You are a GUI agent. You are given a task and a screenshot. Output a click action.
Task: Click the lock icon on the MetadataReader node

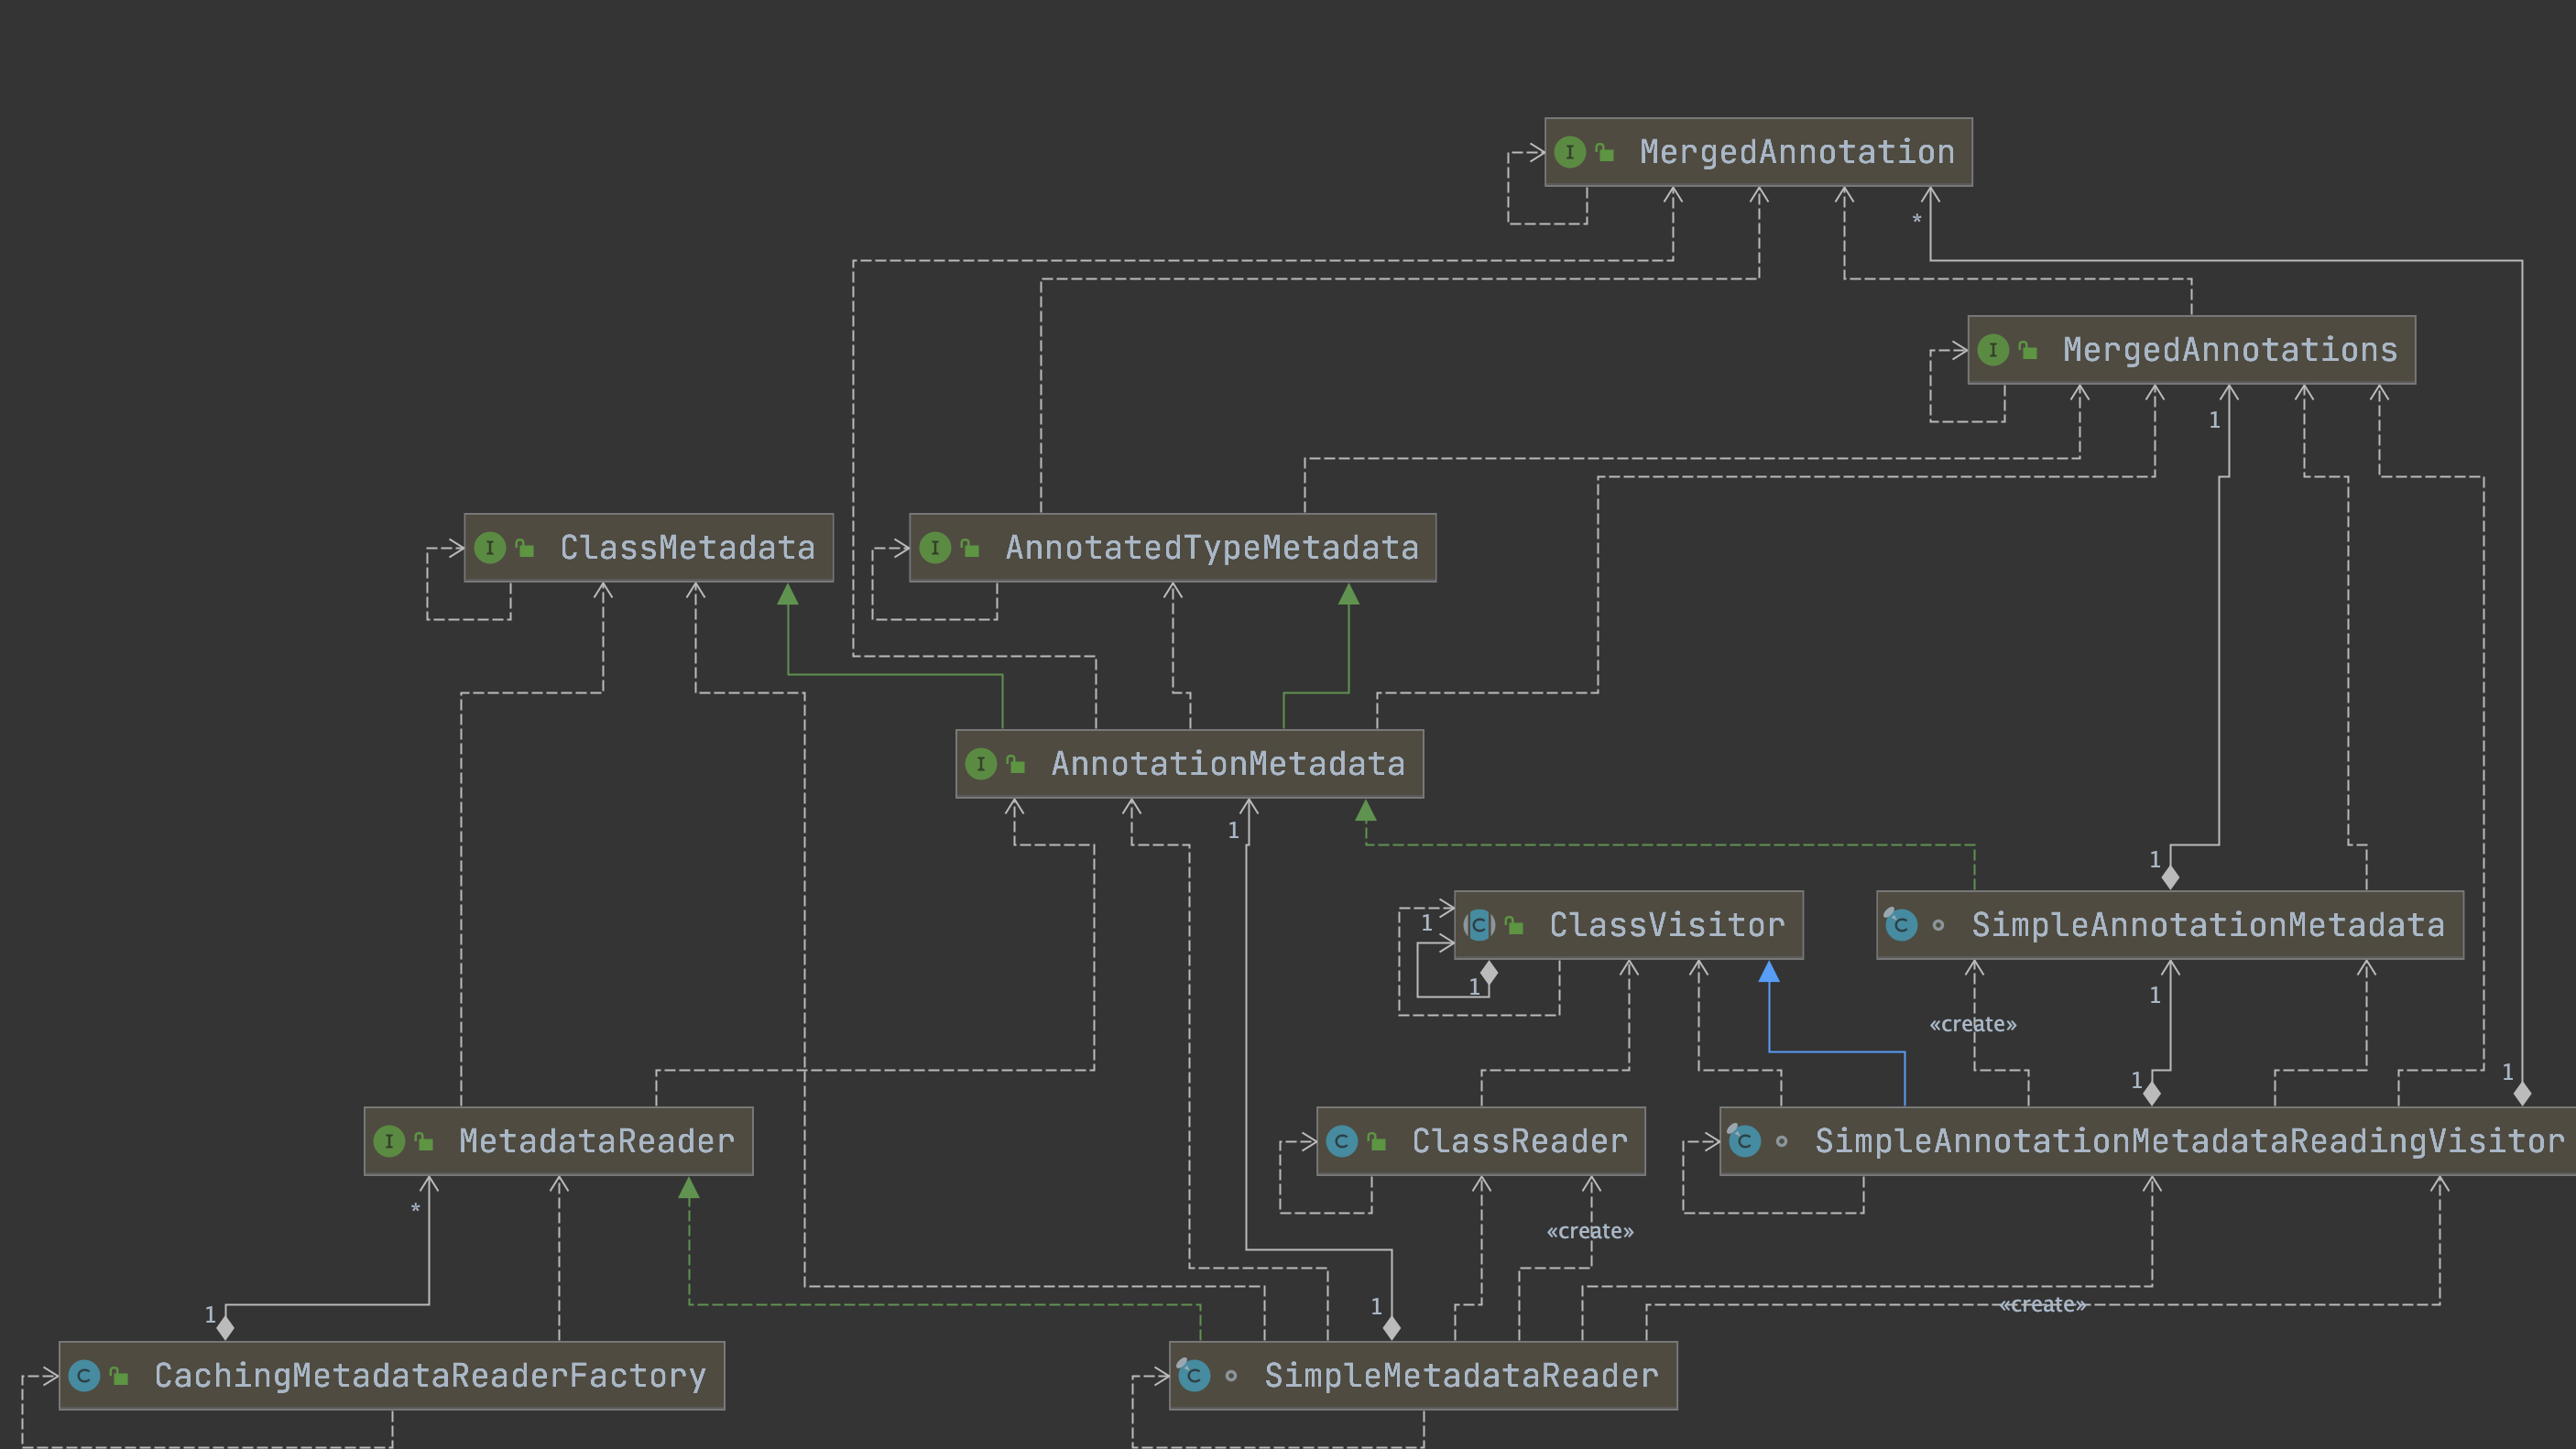(x=423, y=1140)
